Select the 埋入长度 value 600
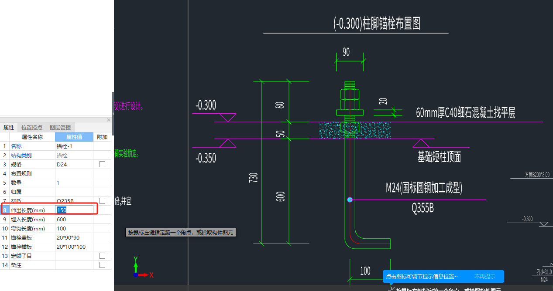Image resolution: width=553 pixels, height=291 pixels. pyautogui.click(x=74, y=219)
